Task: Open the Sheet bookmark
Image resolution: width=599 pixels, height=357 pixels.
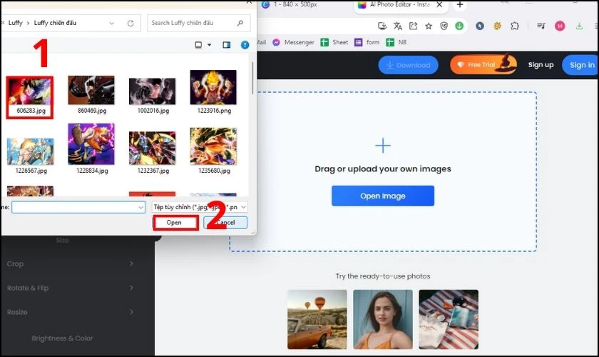Action: [x=334, y=42]
